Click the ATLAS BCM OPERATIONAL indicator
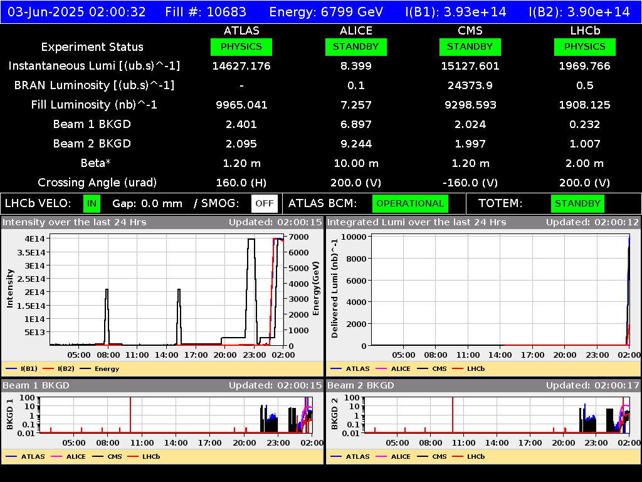Viewport: 642px width, 482px height. (x=410, y=203)
